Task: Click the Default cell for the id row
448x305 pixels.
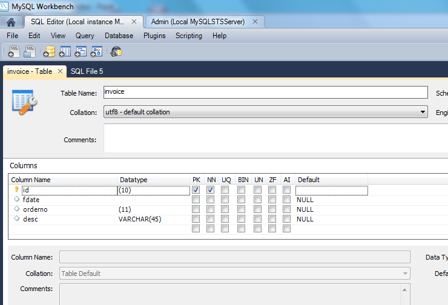Action: 332,190
